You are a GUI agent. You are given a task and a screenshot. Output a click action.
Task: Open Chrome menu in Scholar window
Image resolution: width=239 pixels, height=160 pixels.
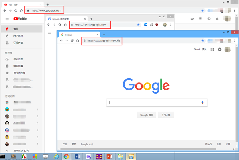click(x=170, y=25)
